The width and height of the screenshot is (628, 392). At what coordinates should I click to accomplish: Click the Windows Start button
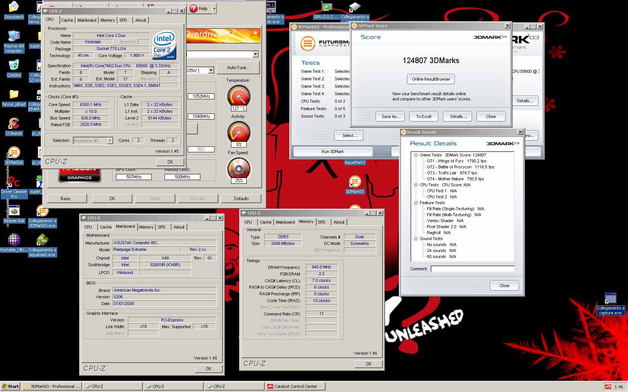tap(10, 386)
